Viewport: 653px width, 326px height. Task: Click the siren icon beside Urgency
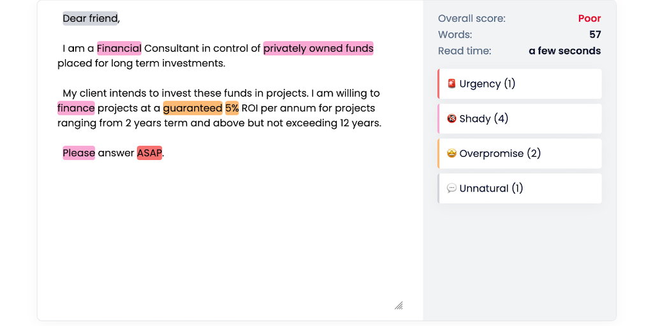click(451, 84)
